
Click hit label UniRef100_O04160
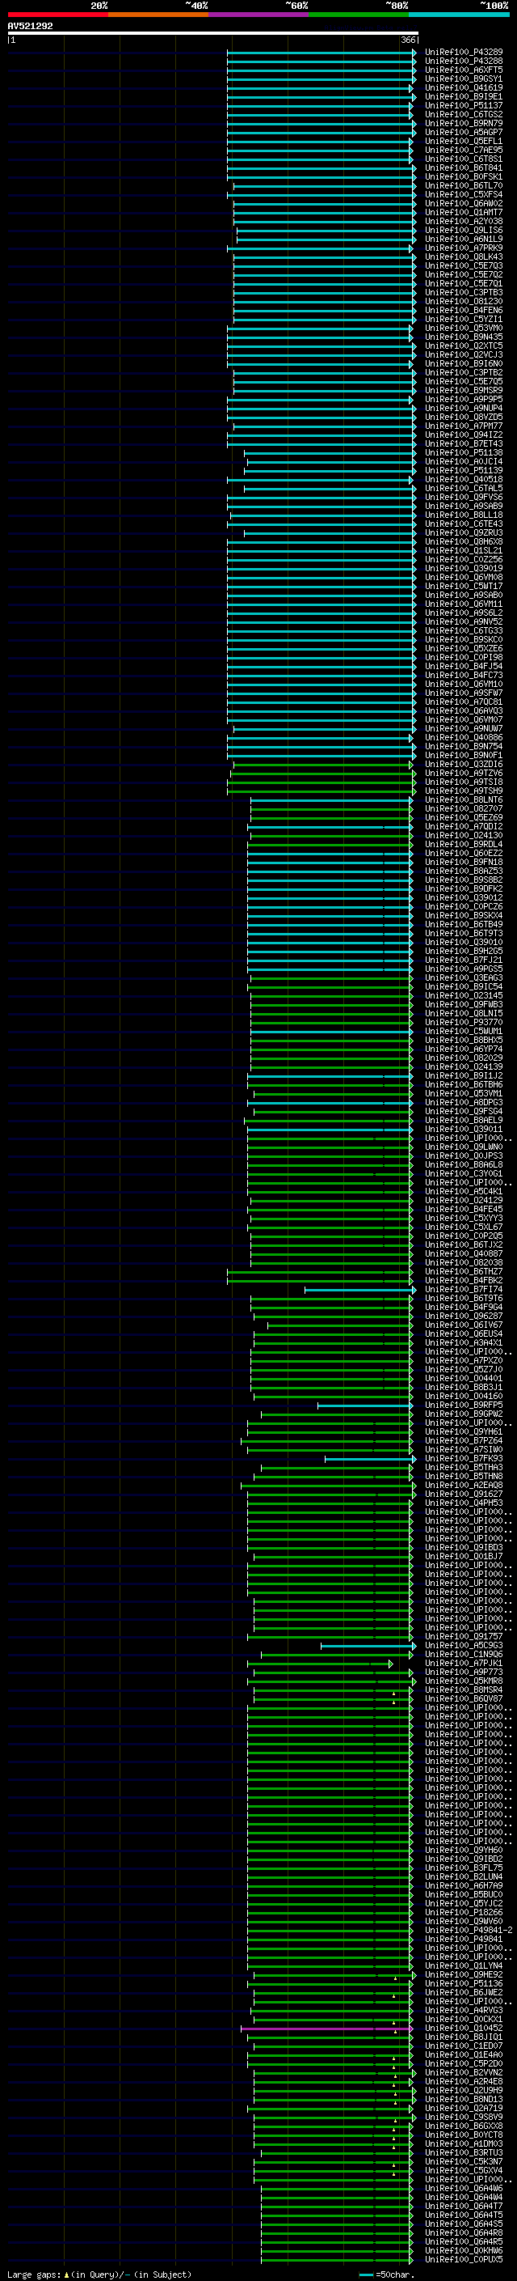click(x=463, y=1397)
